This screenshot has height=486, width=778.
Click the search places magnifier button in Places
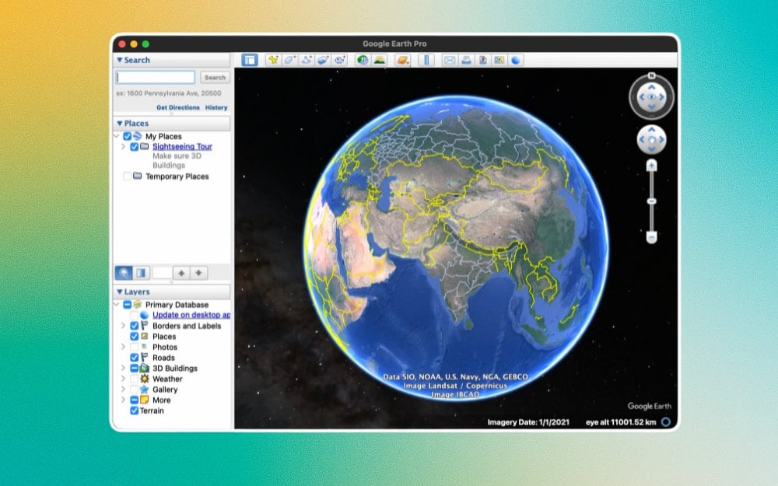(x=124, y=273)
